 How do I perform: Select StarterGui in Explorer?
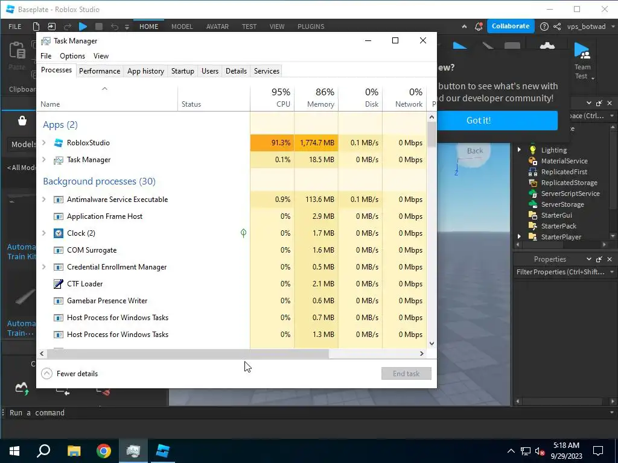(556, 215)
